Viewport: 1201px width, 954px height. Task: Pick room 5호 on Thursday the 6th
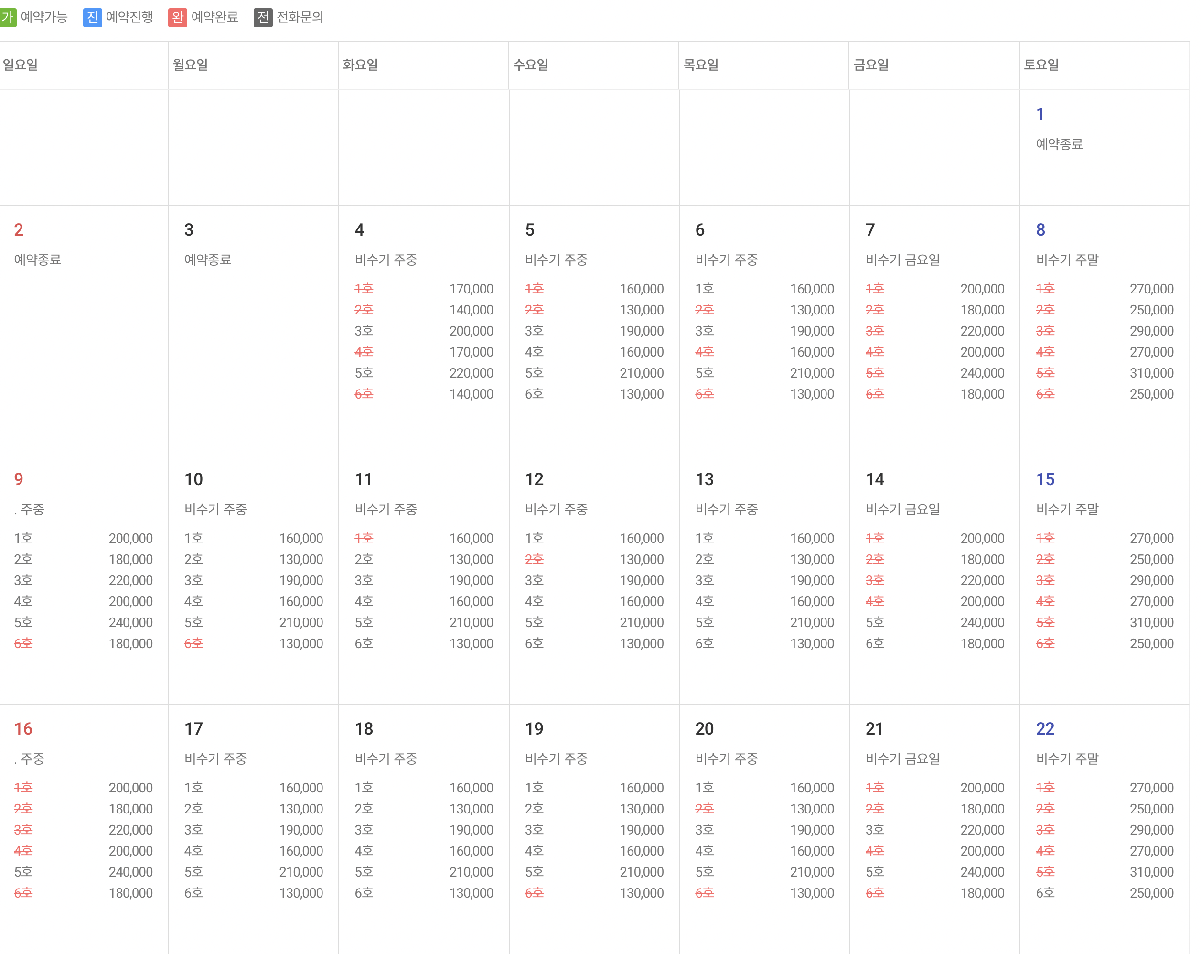[705, 373]
